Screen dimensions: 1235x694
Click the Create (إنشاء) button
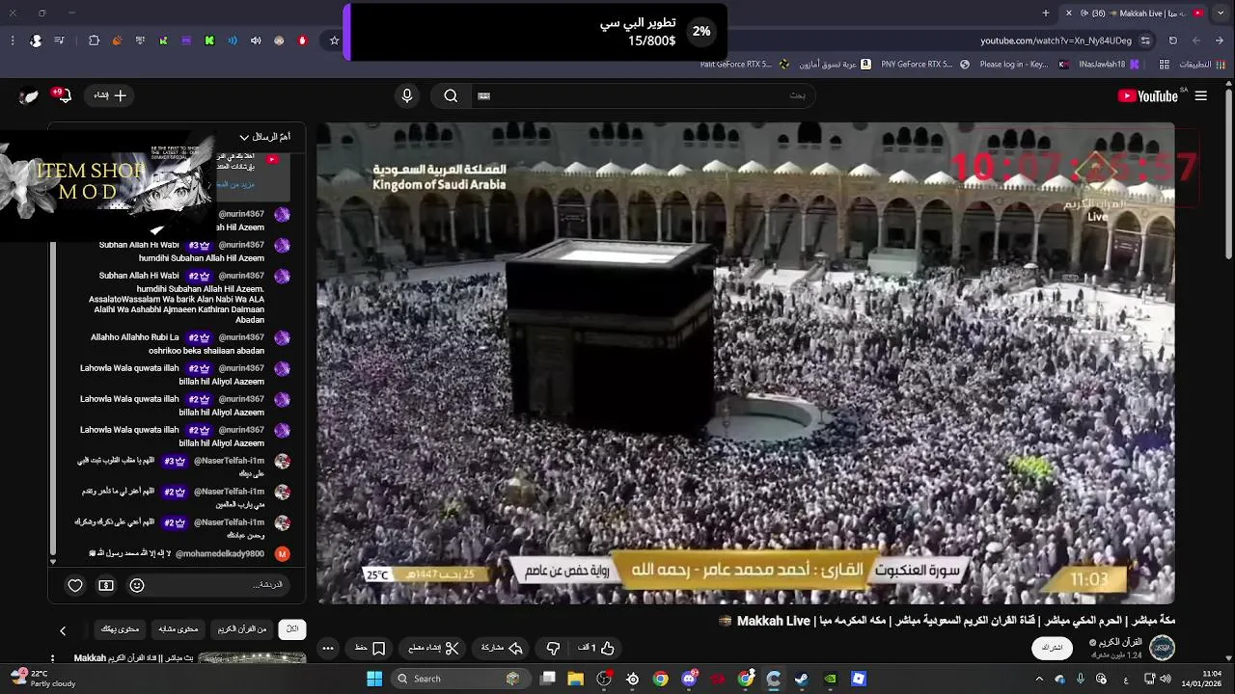[x=110, y=95]
